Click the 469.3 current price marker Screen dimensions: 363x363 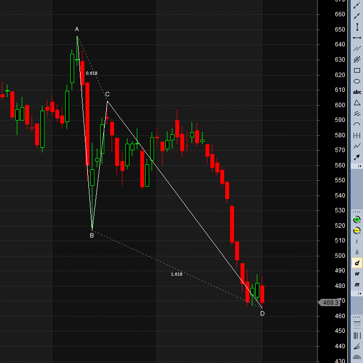tap(330, 302)
